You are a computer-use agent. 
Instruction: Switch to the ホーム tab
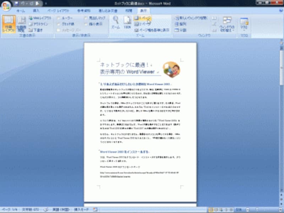coord(21,11)
